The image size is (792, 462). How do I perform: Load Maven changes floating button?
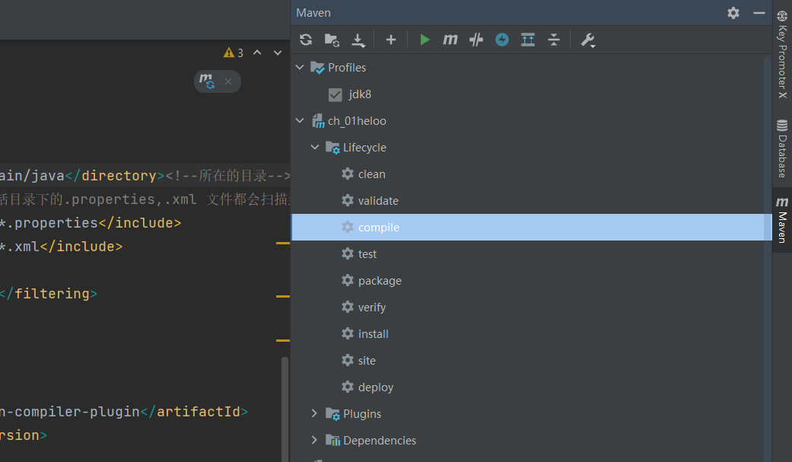click(206, 81)
